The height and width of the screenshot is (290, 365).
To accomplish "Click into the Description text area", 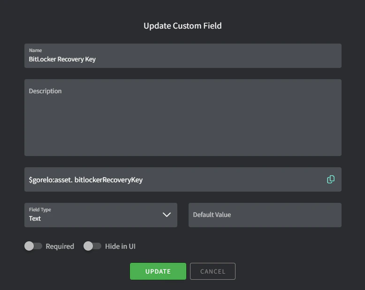I will 183,118.
